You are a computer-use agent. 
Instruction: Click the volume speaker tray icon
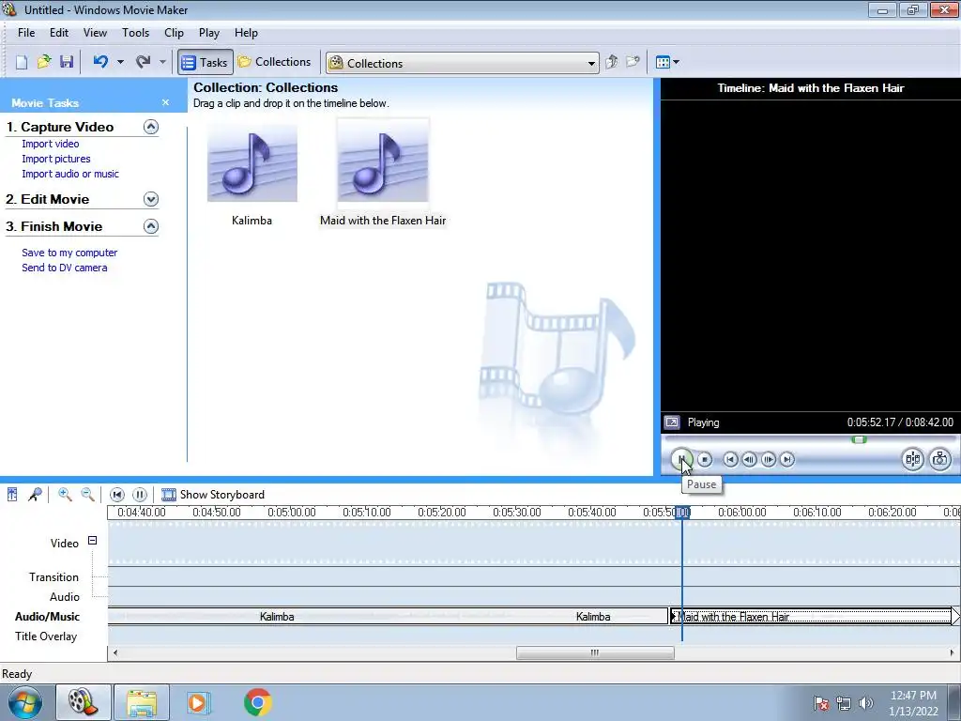[865, 703]
